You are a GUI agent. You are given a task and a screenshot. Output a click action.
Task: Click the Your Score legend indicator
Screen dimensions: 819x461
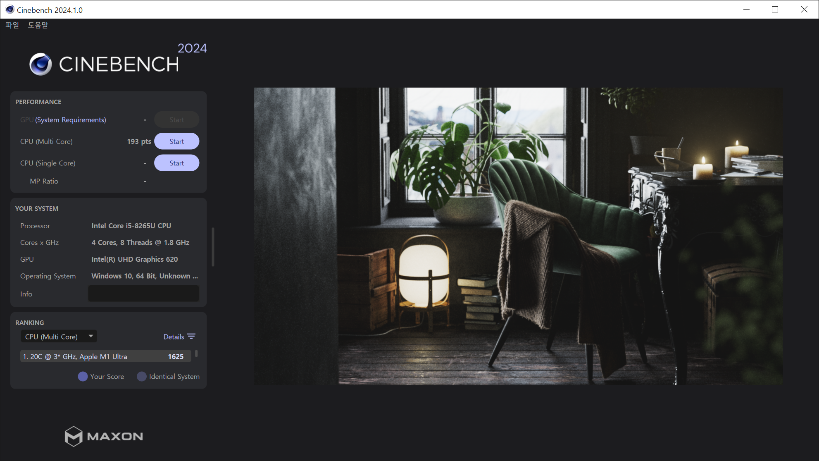click(83, 376)
